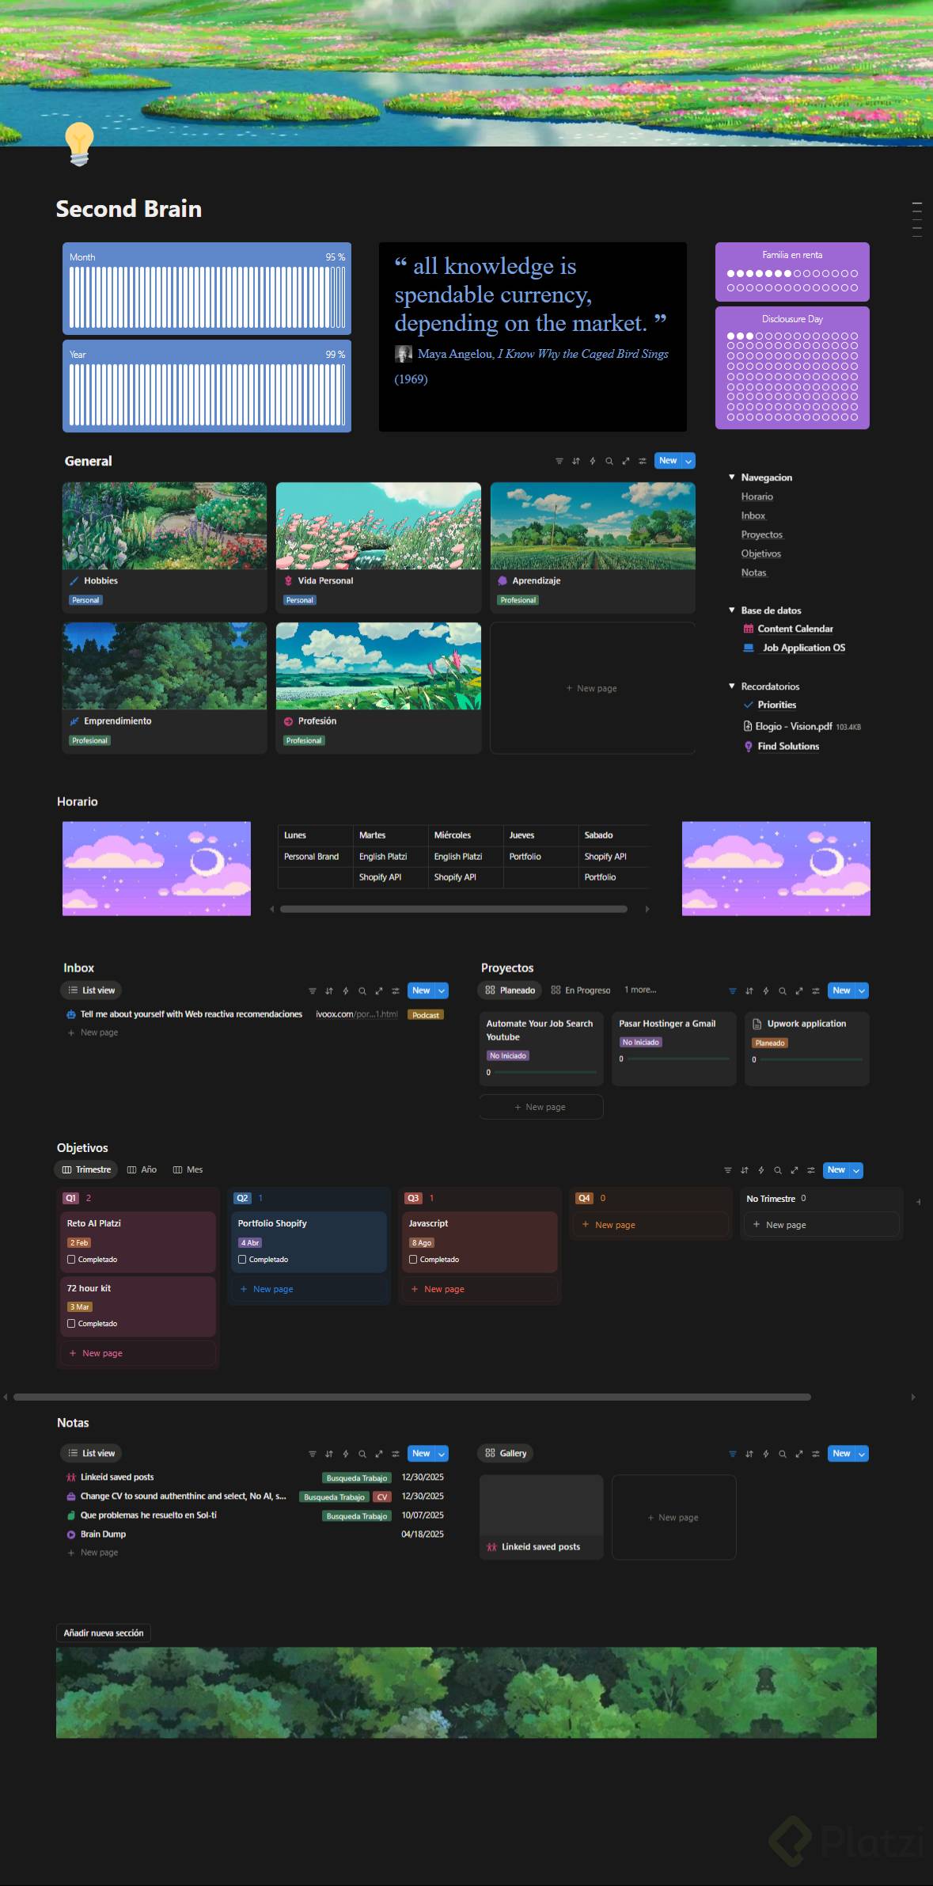
Task: Click the lightbulb page icon
Action: (79, 144)
